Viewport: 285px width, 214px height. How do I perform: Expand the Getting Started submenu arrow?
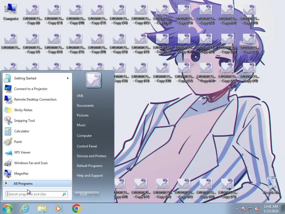click(68, 78)
